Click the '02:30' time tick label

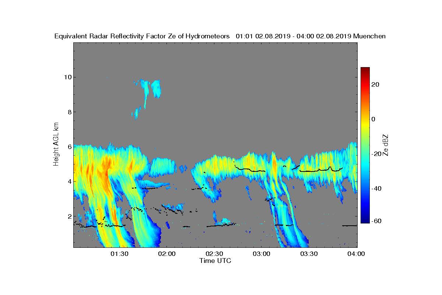214,254
